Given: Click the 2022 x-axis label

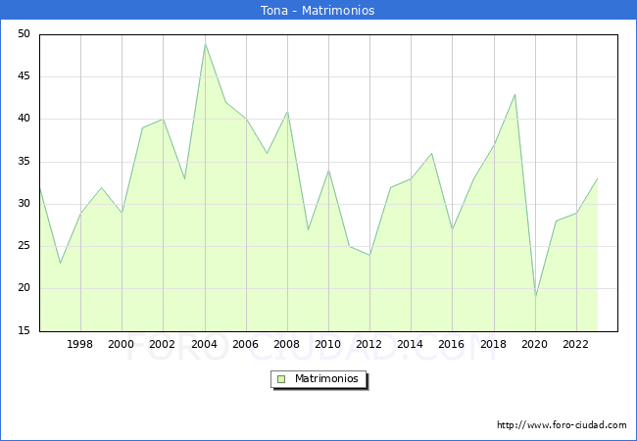Looking at the screenshot, I should click(576, 345).
